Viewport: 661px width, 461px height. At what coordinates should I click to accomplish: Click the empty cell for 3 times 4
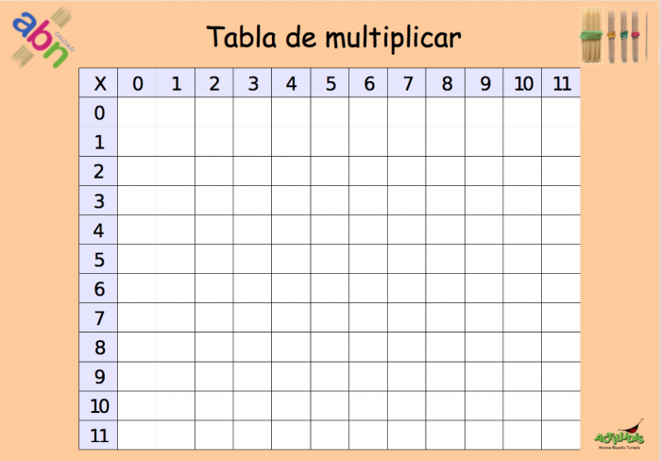tap(291, 200)
